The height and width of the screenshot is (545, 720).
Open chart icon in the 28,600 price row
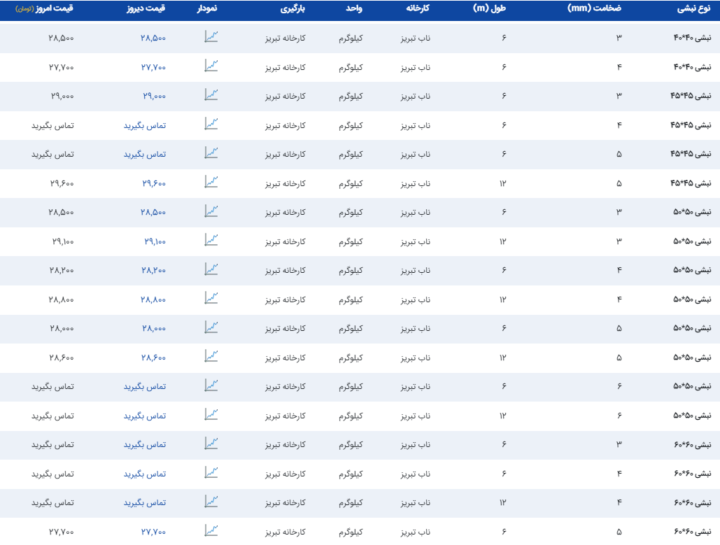tap(211, 357)
